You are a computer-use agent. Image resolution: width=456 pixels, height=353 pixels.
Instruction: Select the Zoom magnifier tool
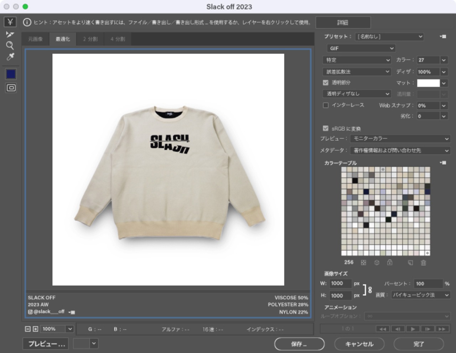tap(10, 45)
